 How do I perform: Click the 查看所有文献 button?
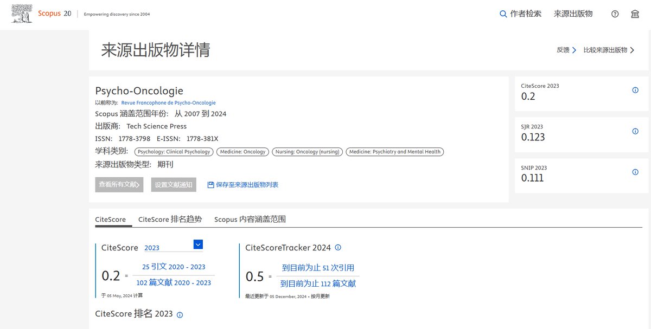[119, 184]
